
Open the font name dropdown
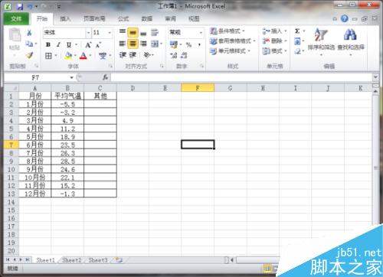click(x=88, y=33)
